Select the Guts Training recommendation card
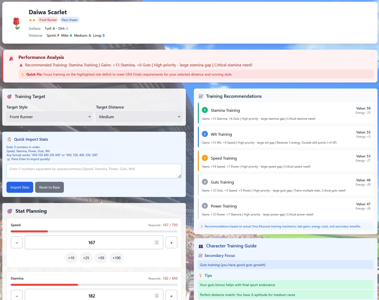The image size is (379, 300). click(286, 185)
